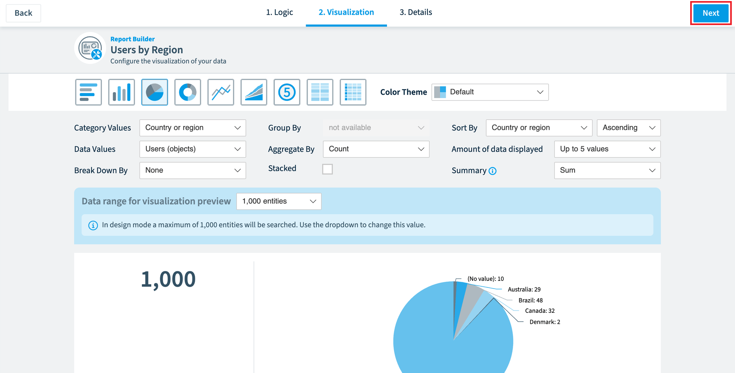
Task: Expand the Sort By field dropdown
Action: [539, 128]
